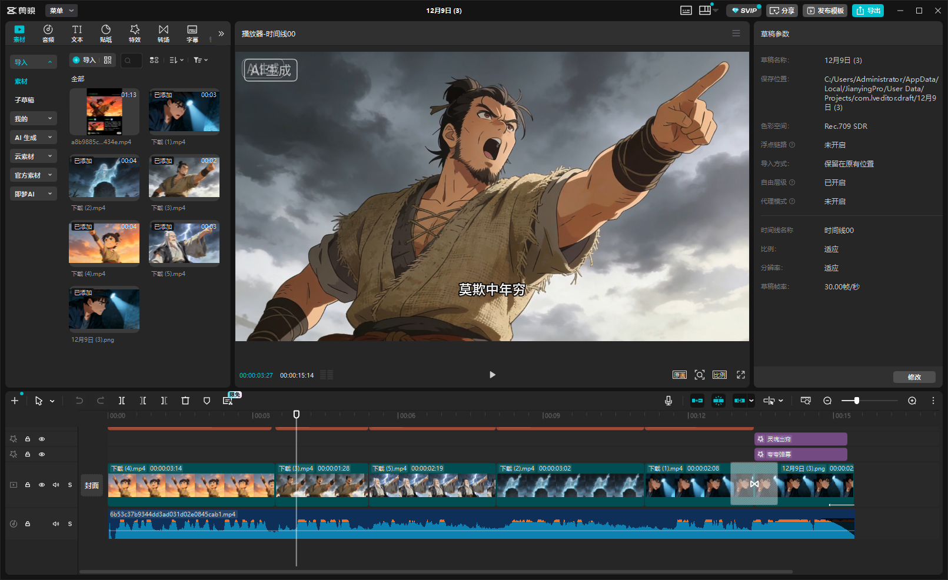948x580 pixels.
Task: Click the split clip tool in timeline toolbar
Action: click(x=121, y=401)
